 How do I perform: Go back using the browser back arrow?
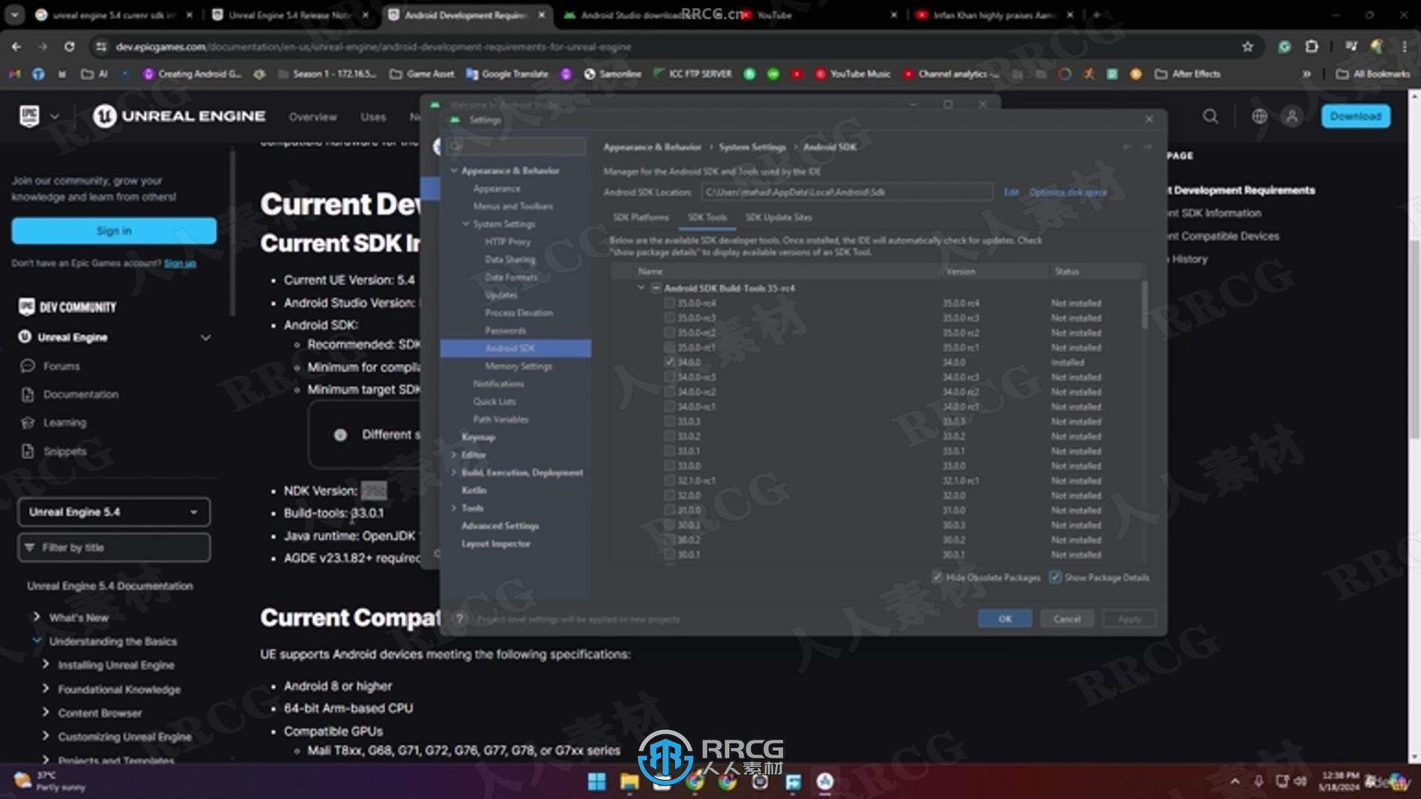16,47
